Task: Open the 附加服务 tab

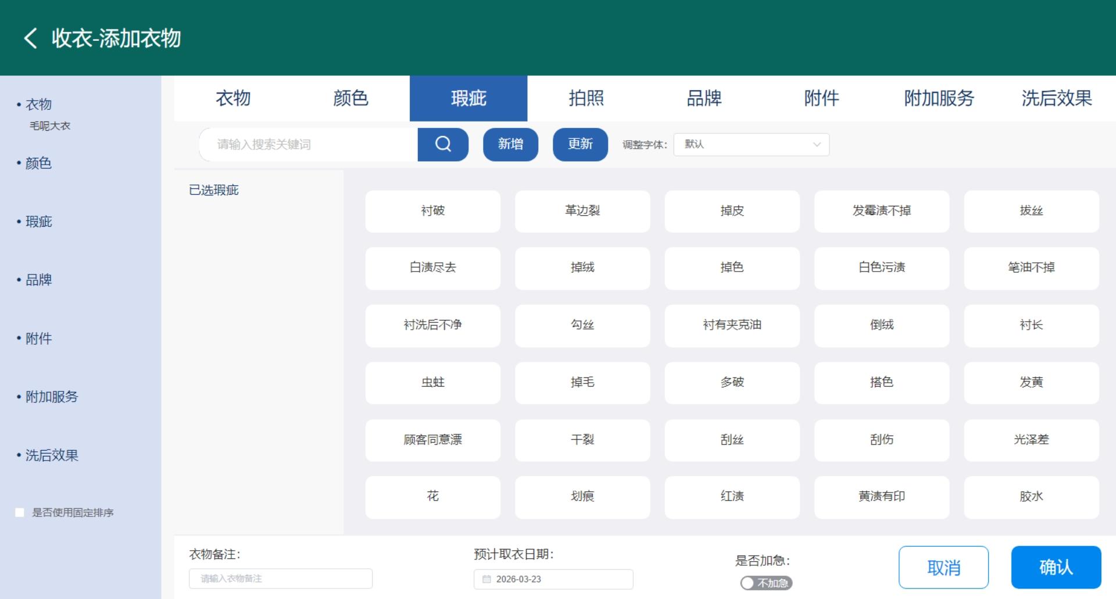Action: click(x=939, y=98)
